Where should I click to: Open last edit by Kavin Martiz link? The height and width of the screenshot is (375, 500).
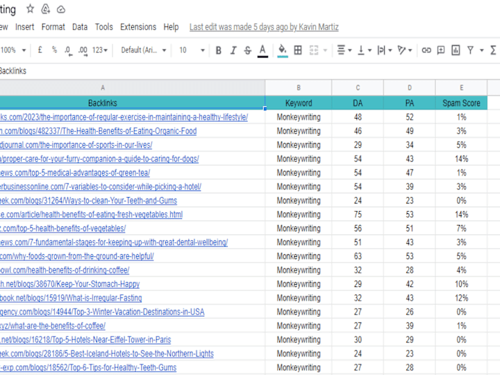click(x=264, y=27)
